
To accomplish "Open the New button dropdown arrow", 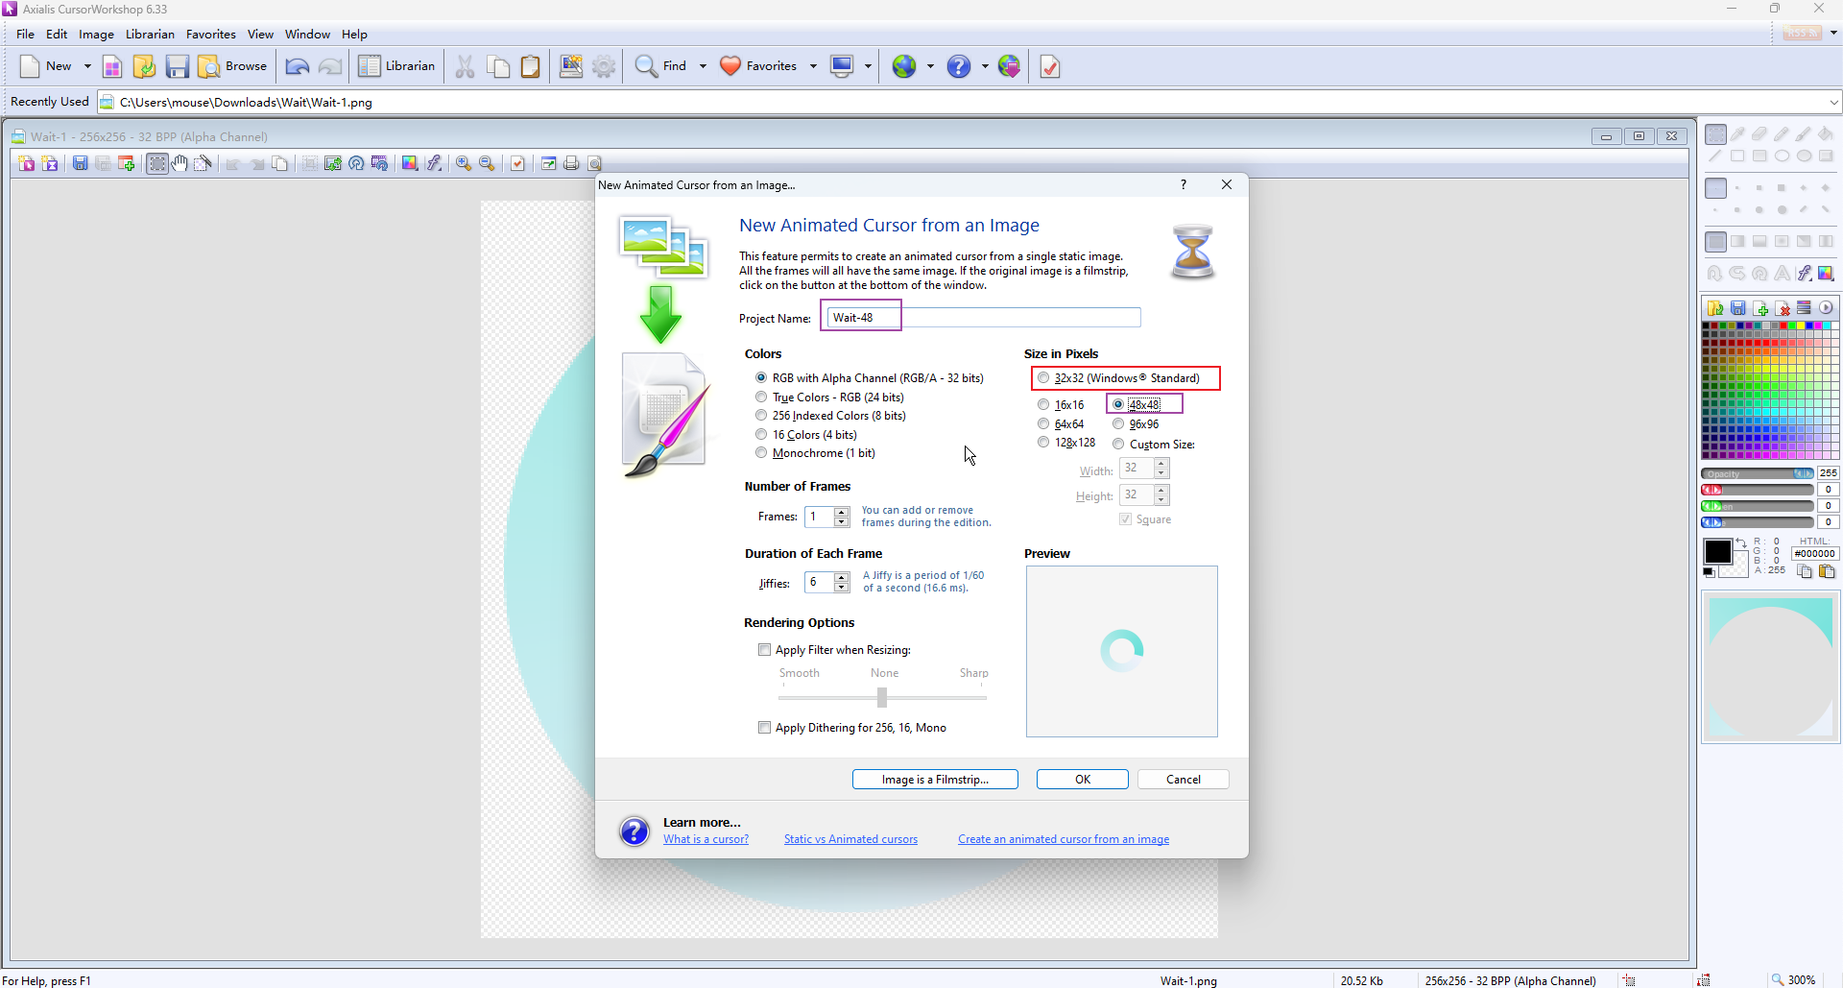I will coord(87,66).
